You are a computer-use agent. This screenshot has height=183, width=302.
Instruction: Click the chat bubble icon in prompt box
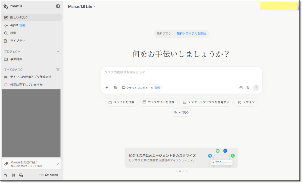pos(241,88)
